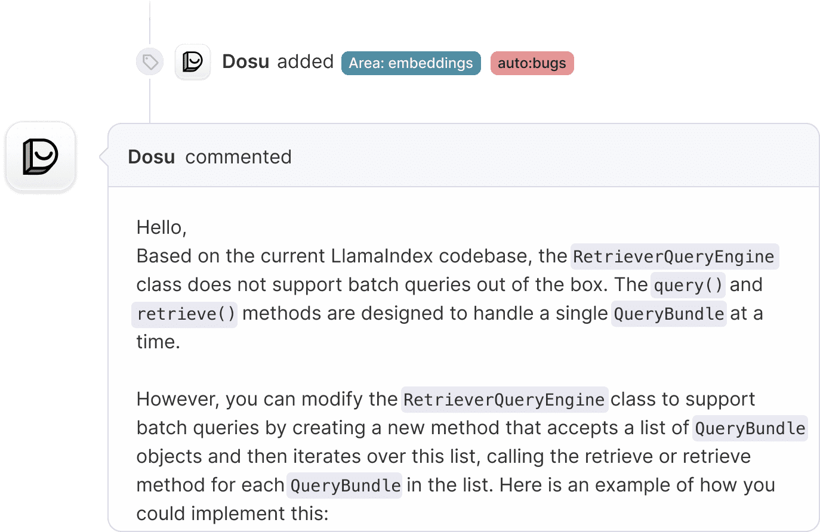Click the Dosu author name in comment header
Image resolution: width=820 pixels, height=532 pixels.
click(152, 157)
